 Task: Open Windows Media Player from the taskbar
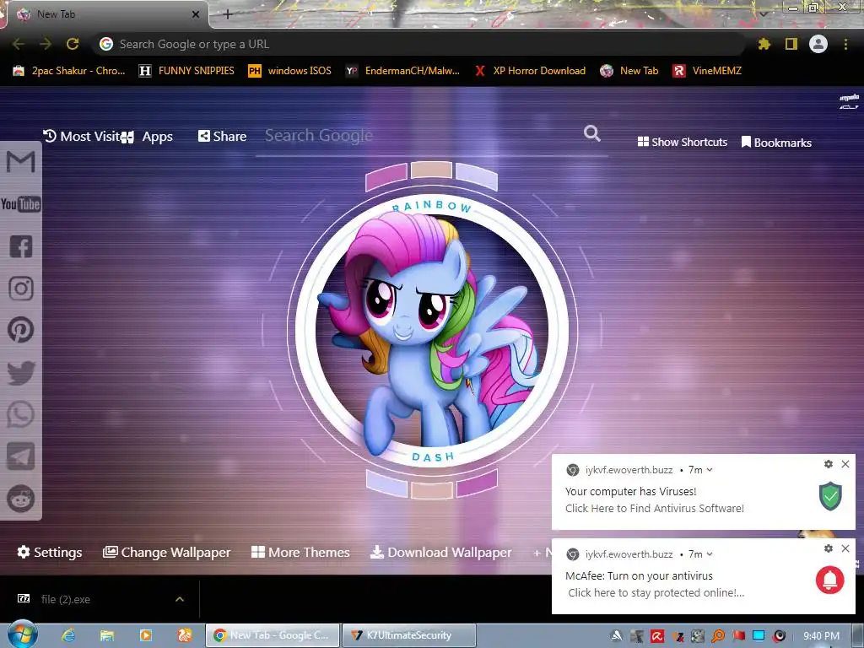pos(145,635)
